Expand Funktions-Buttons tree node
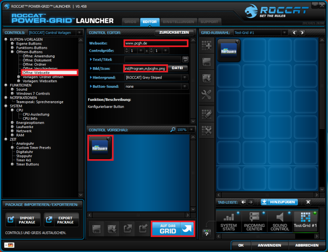328x252 pixels. (x=12, y=48)
